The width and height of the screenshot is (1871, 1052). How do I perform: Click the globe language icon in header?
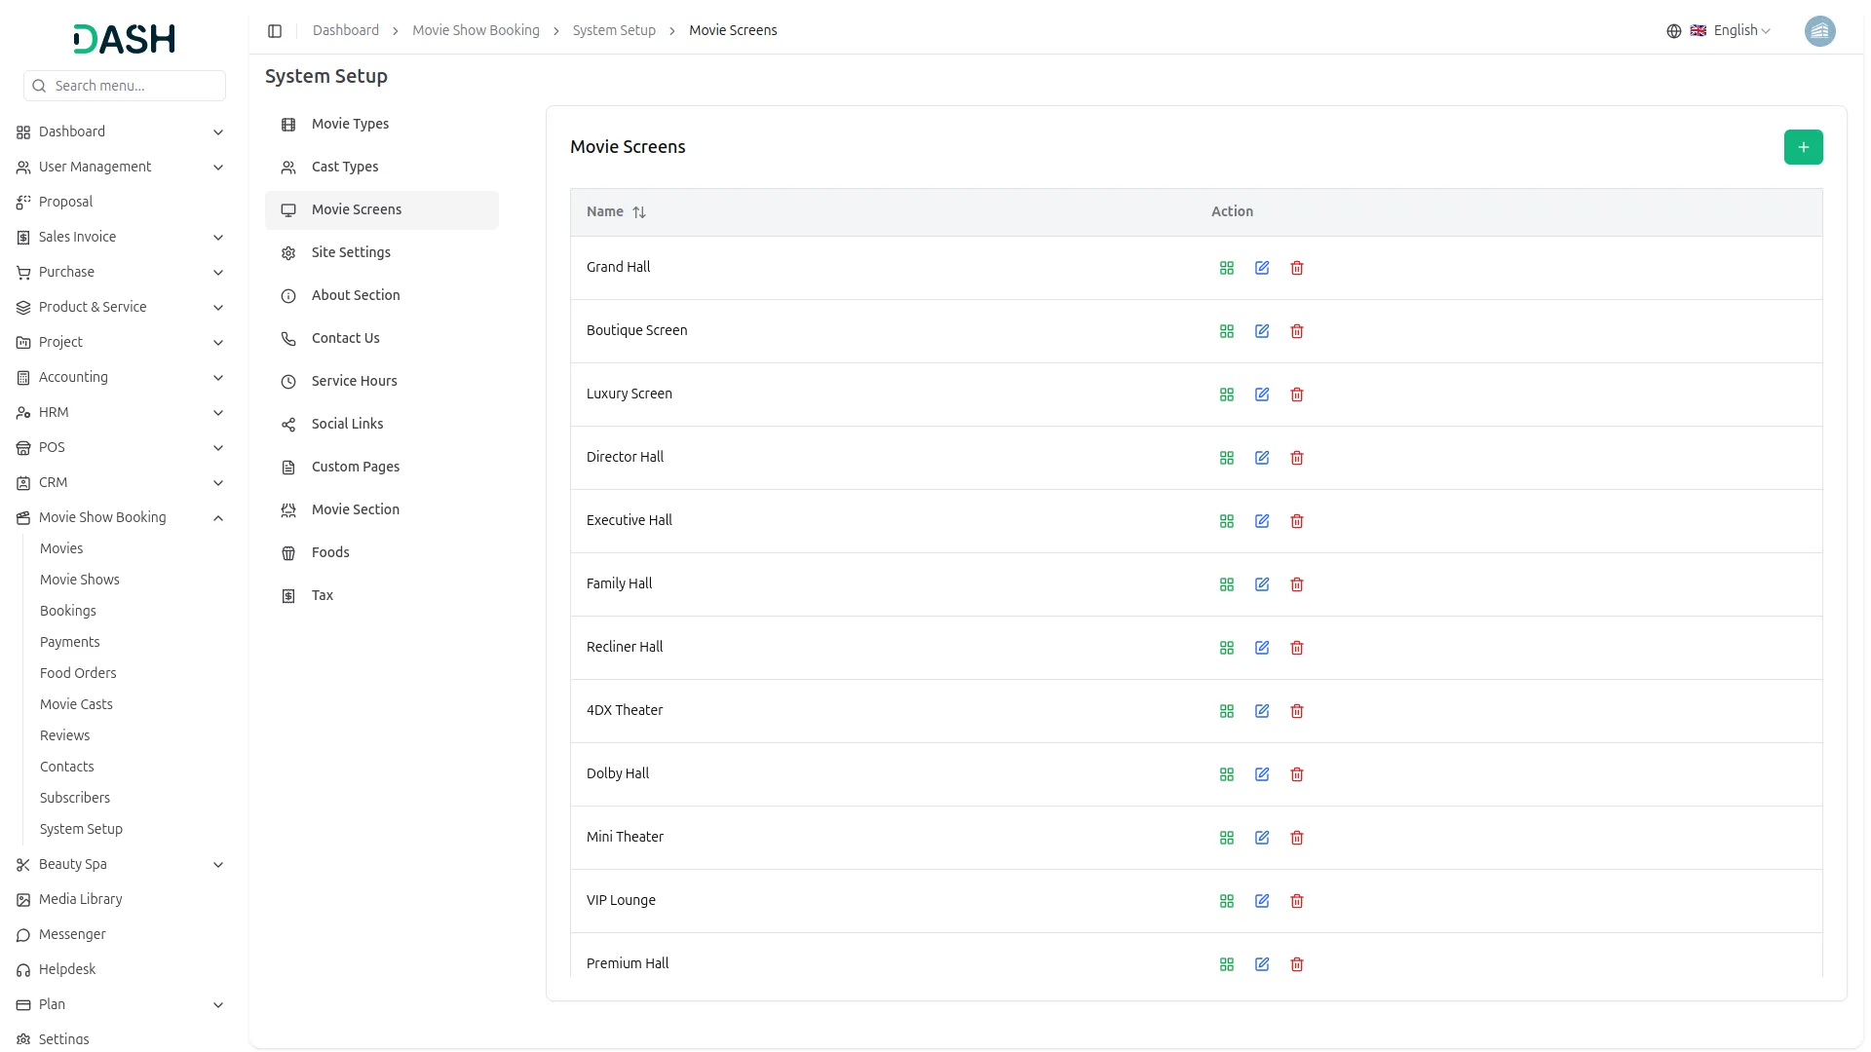coord(1673,30)
